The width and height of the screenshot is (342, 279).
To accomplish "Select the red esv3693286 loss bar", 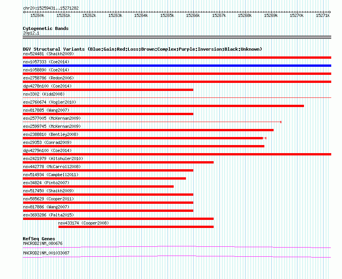I will tap(118, 219).
